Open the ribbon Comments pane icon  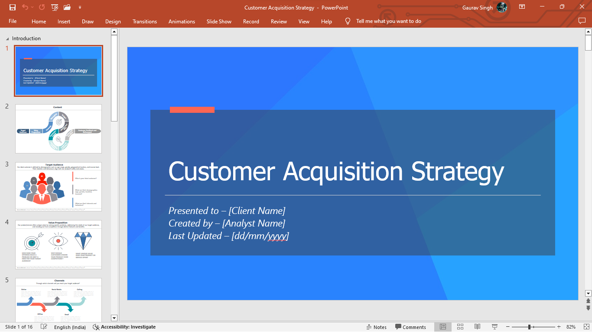coord(582,21)
